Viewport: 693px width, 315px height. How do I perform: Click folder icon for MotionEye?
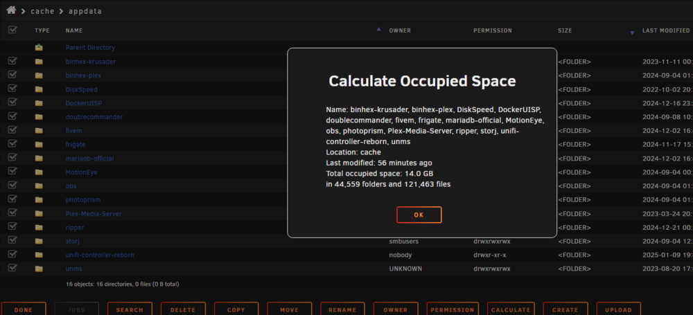(x=39, y=172)
